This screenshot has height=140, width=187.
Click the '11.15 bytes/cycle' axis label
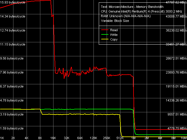(13, 44)
